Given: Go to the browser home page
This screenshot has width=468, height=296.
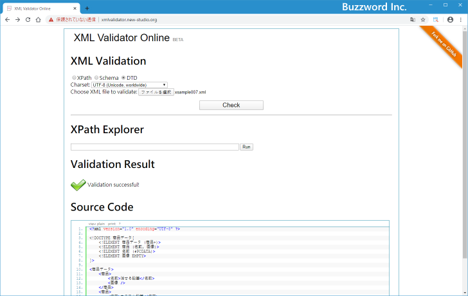Looking at the screenshot, I should [38, 20].
